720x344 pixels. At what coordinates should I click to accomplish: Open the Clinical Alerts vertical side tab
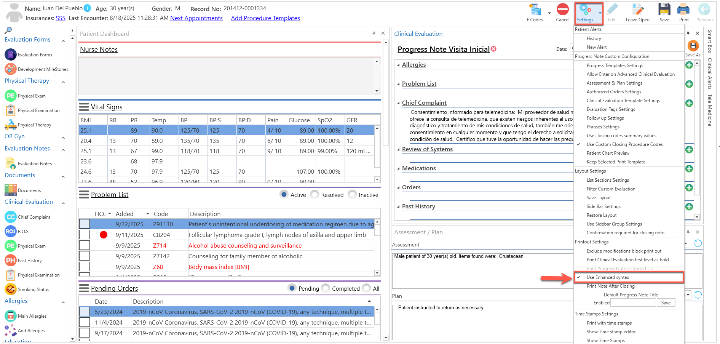(x=710, y=74)
